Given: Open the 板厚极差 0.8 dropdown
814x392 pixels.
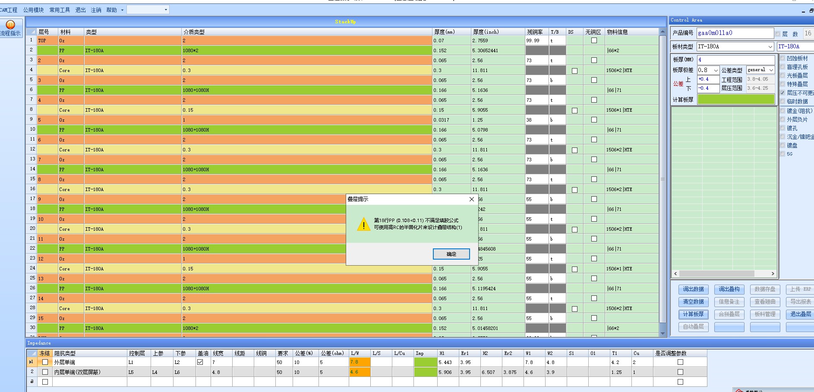Looking at the screenshot, I should point(716,70).
